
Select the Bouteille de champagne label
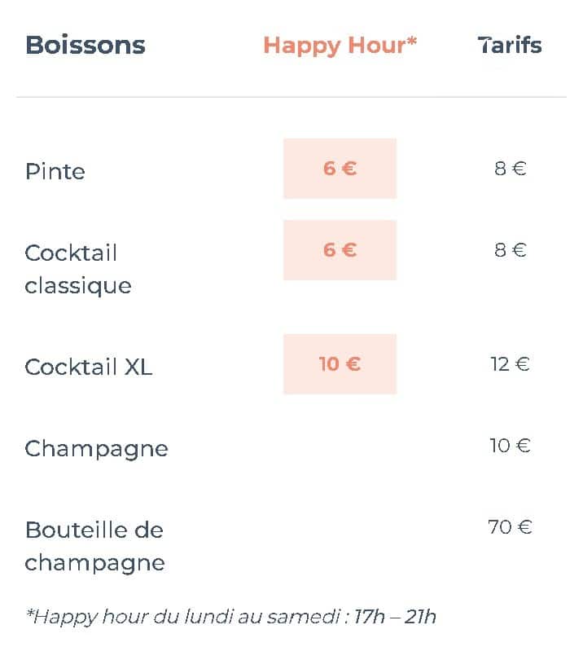pyautogui.click(x=94, y=547)
